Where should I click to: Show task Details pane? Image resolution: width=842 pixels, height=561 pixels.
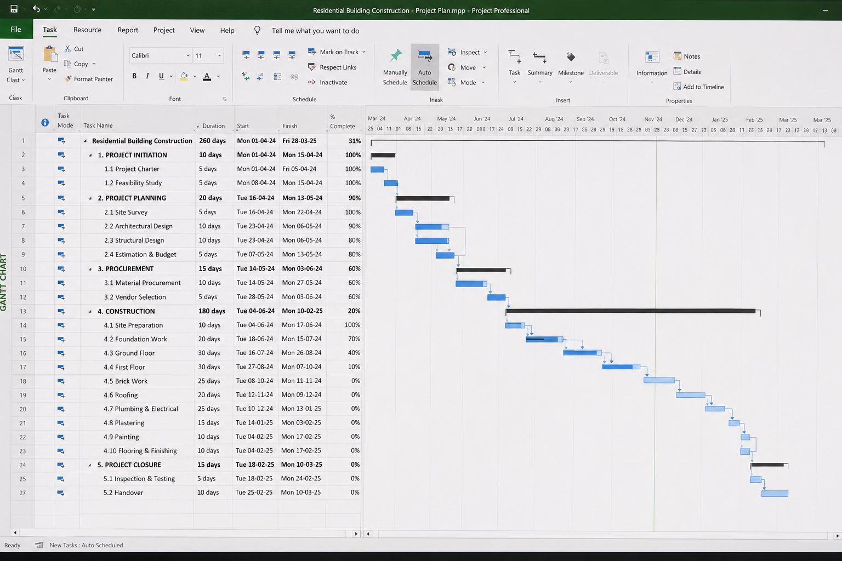point(687,72)
